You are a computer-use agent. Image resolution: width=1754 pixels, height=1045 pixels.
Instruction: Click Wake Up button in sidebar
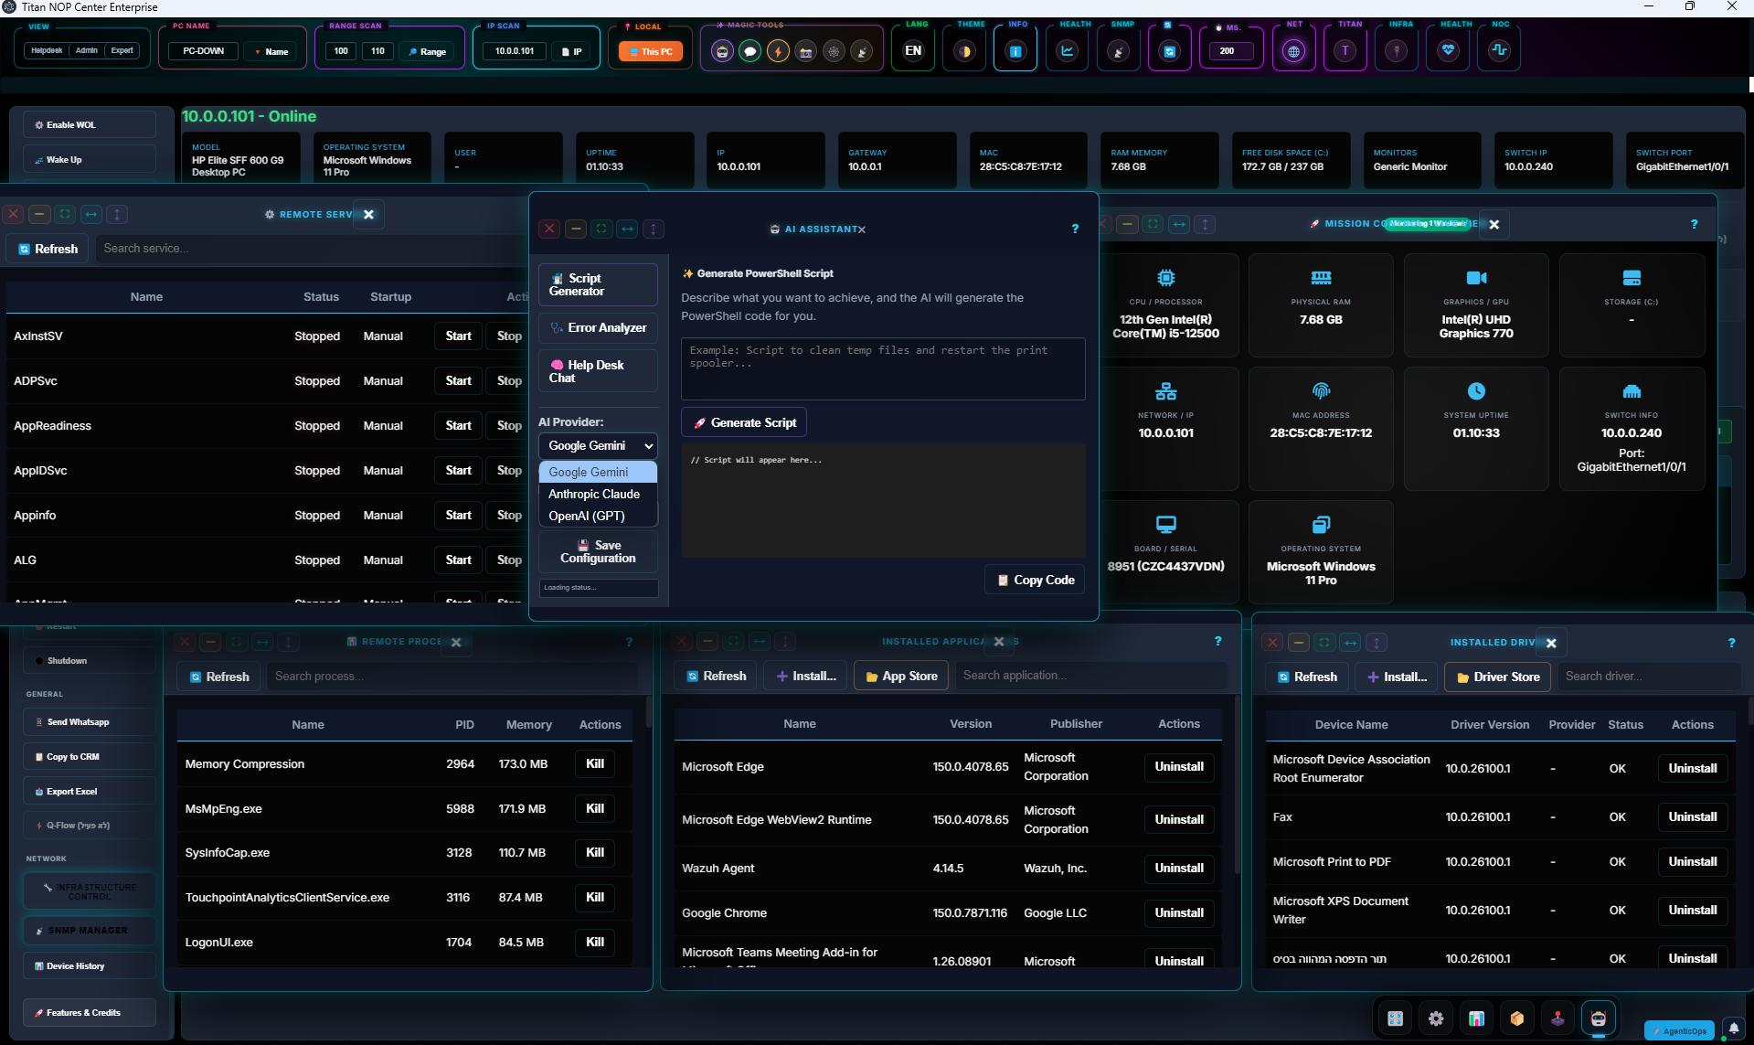(89, 160)
